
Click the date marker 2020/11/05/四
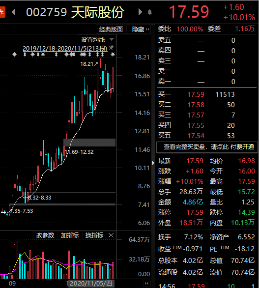coord(91,284)
